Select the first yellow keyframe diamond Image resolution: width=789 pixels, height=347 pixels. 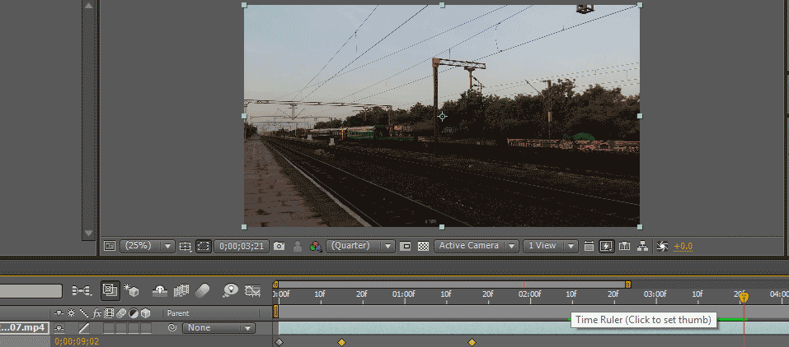(341, 342)
